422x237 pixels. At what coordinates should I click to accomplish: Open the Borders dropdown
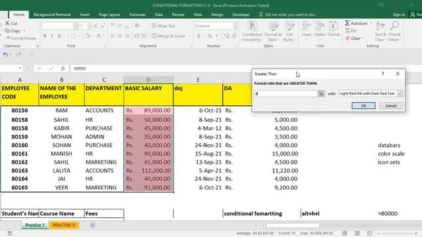[x=79, y=36]
